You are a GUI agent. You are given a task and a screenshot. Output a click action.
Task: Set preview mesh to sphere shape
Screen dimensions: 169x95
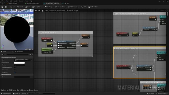click(28, 49)
